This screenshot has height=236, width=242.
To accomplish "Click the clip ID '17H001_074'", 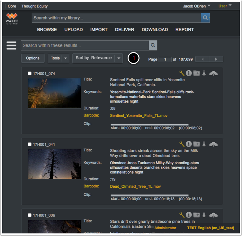I will click(x=44, y=74).
